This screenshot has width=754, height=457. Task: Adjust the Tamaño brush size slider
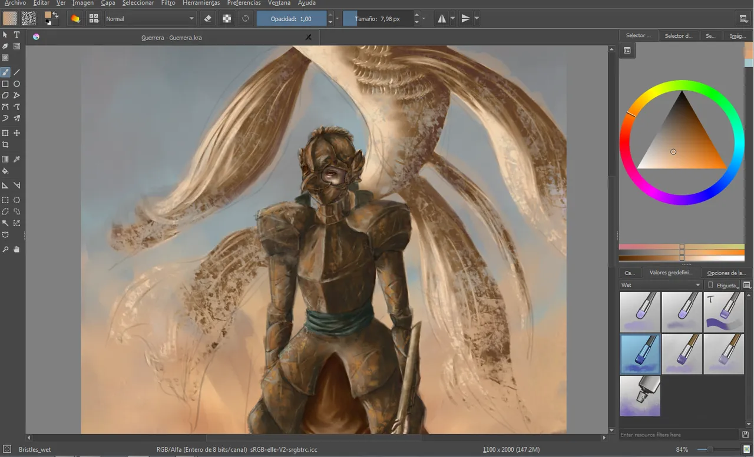(378, 19)
